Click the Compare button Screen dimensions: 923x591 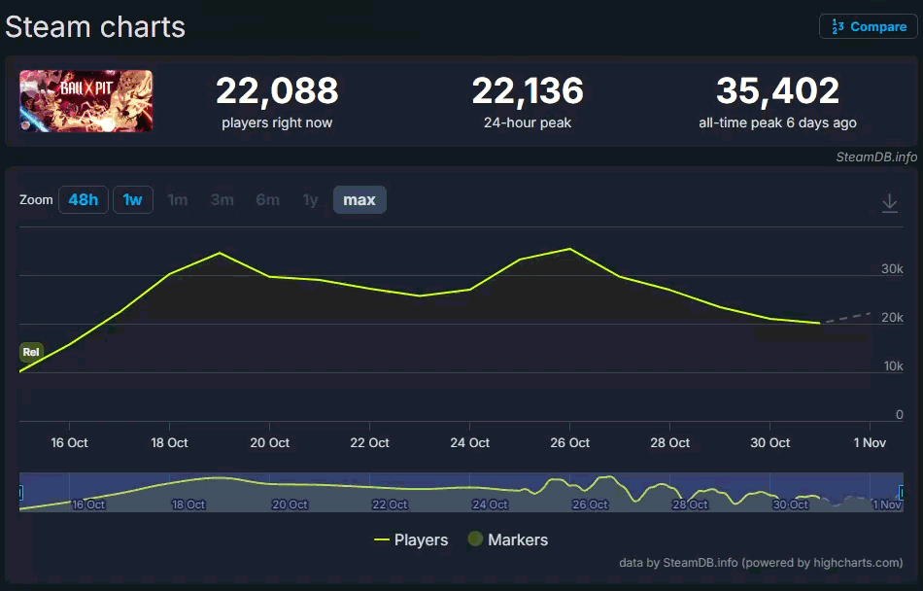(869, 26)
